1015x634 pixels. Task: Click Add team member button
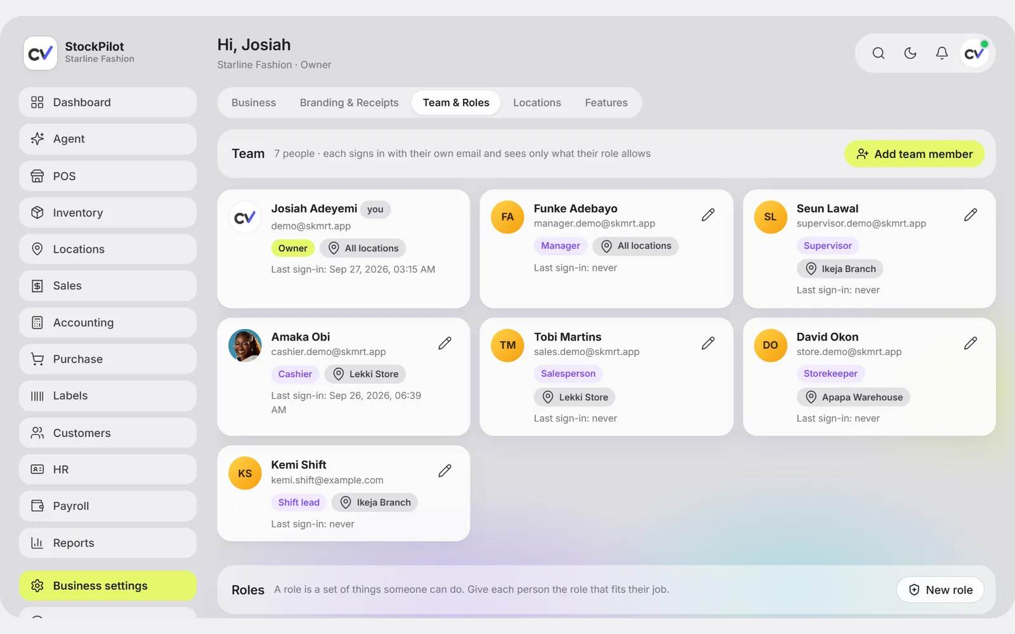click(x=914, y=154)
